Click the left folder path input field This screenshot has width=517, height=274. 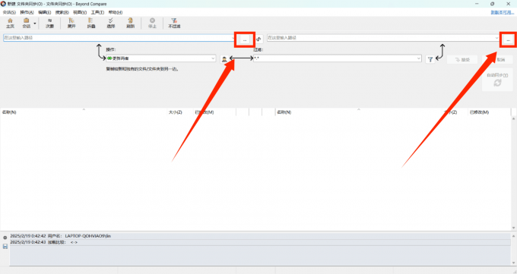(x=120, y=38)
